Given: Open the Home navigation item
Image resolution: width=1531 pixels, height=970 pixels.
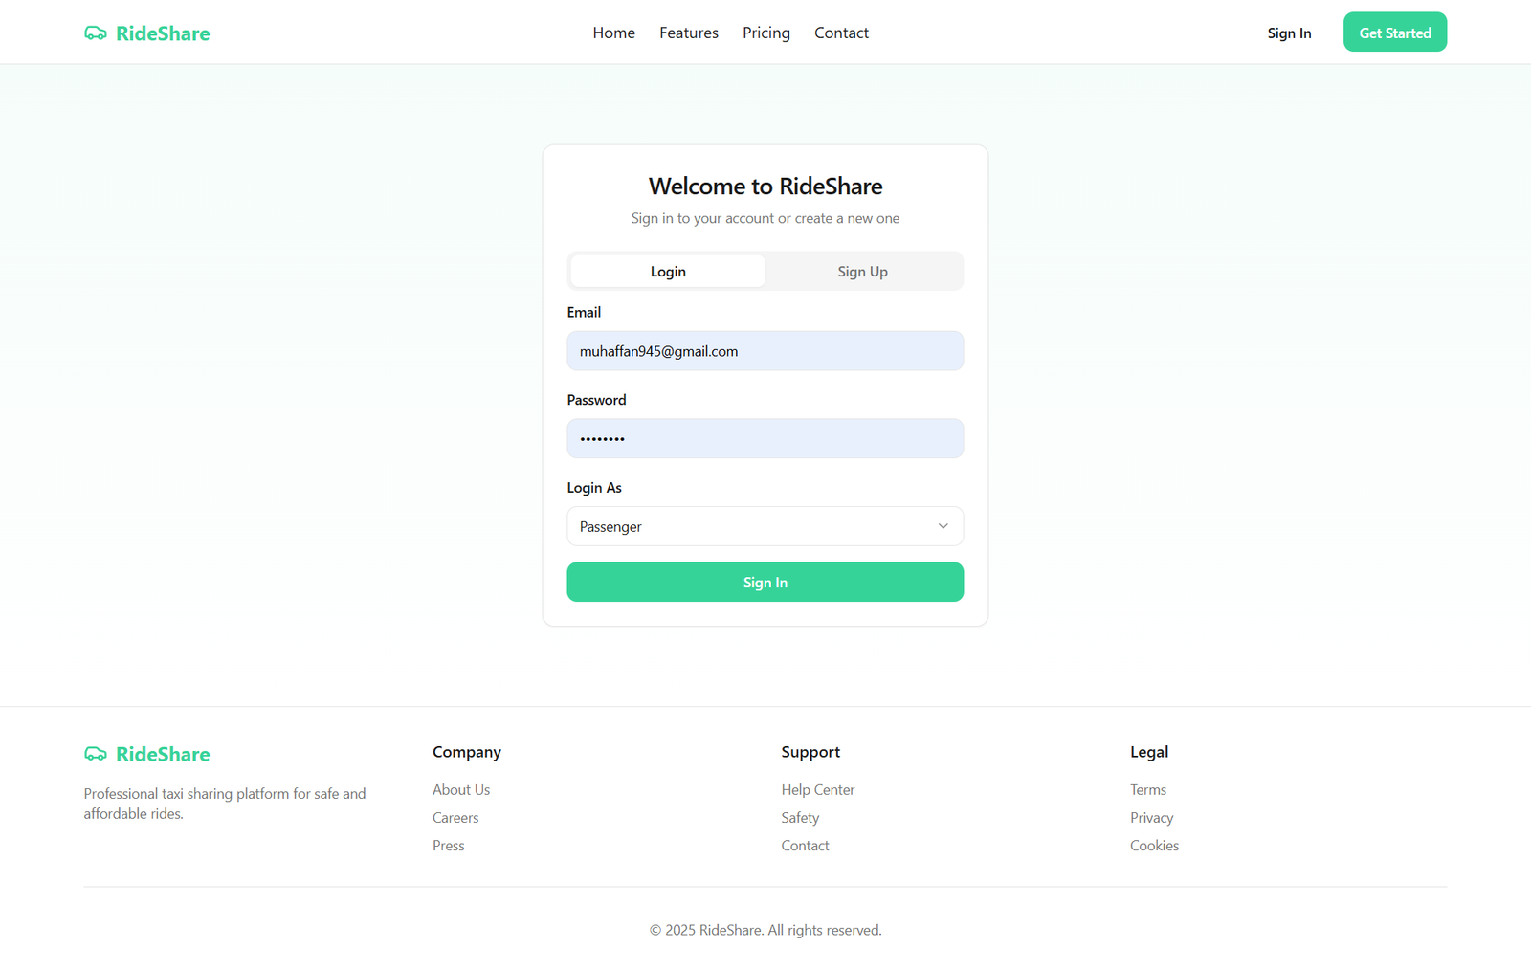Looking at the screenshot, I should pyautogui.click(x=613, y=33).
